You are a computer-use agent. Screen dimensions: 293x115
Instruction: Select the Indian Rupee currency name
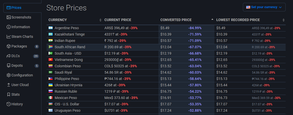(x=65, y=41)
